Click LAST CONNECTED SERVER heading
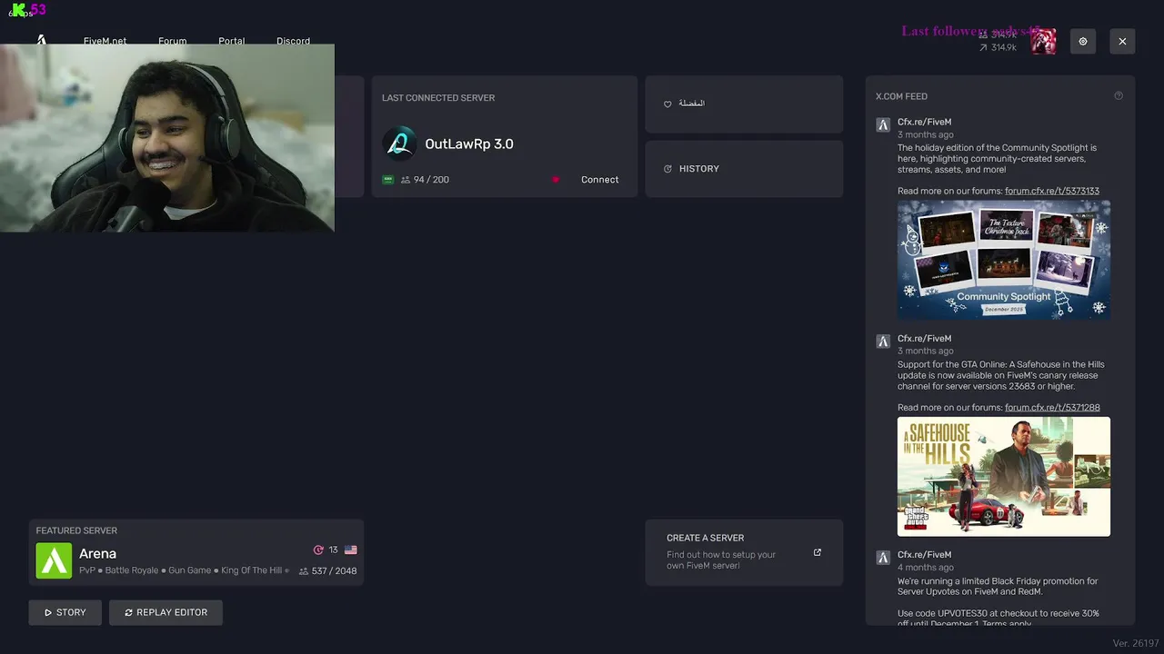The height and width of the screenshot is (654, 1164). 438,98
